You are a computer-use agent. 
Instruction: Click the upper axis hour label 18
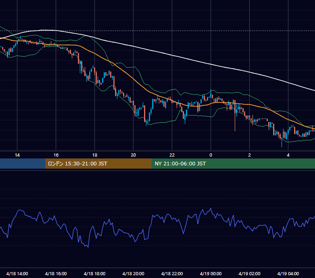click(94, 155)
